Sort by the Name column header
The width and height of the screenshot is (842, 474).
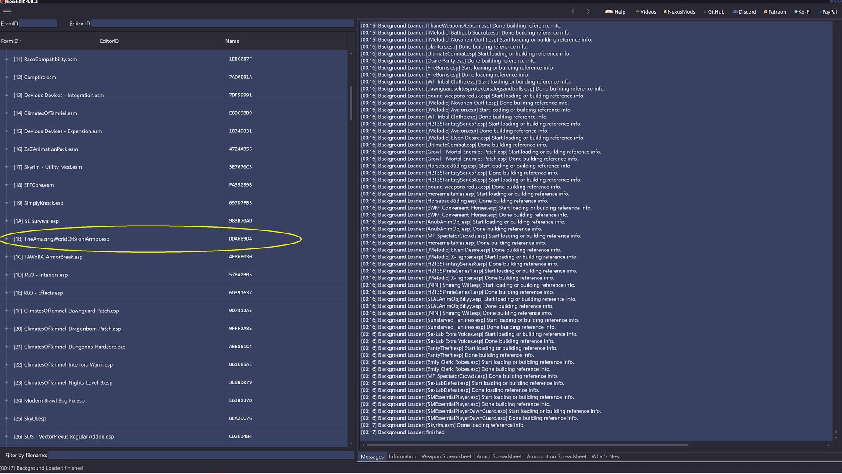click(285, 41)
